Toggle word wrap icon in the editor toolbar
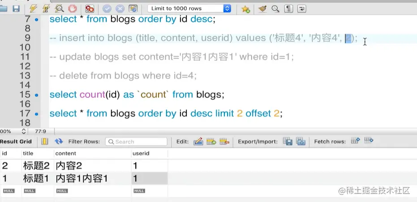 pos(301,9)
